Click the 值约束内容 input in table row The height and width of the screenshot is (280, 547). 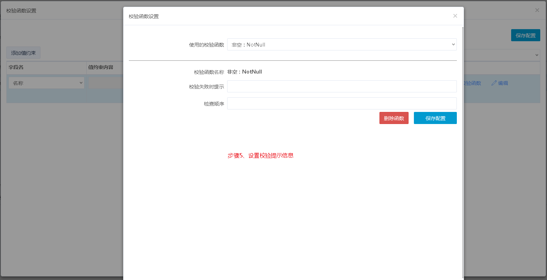[x=106, y=83]
